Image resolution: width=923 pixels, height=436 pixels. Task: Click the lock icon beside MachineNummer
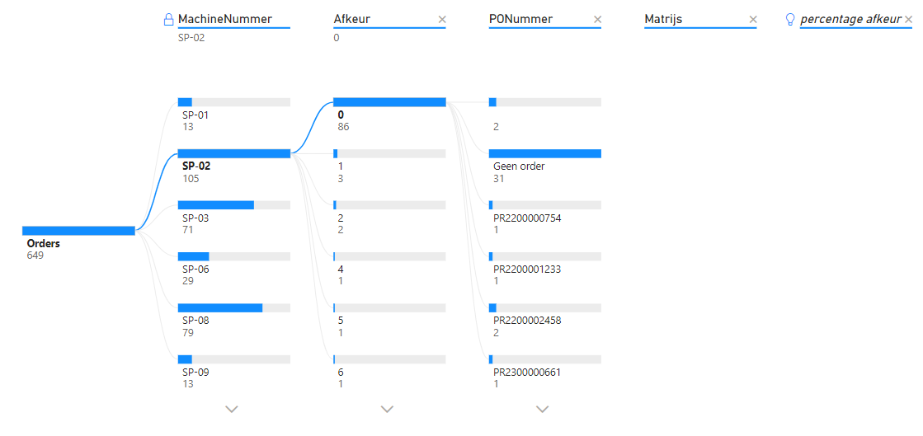[x=169, y=20]
